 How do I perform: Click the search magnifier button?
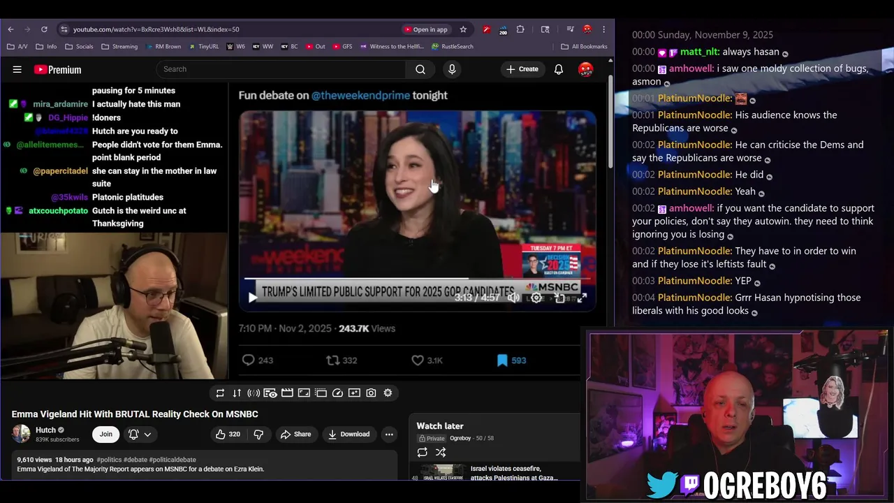coord(420,69)
